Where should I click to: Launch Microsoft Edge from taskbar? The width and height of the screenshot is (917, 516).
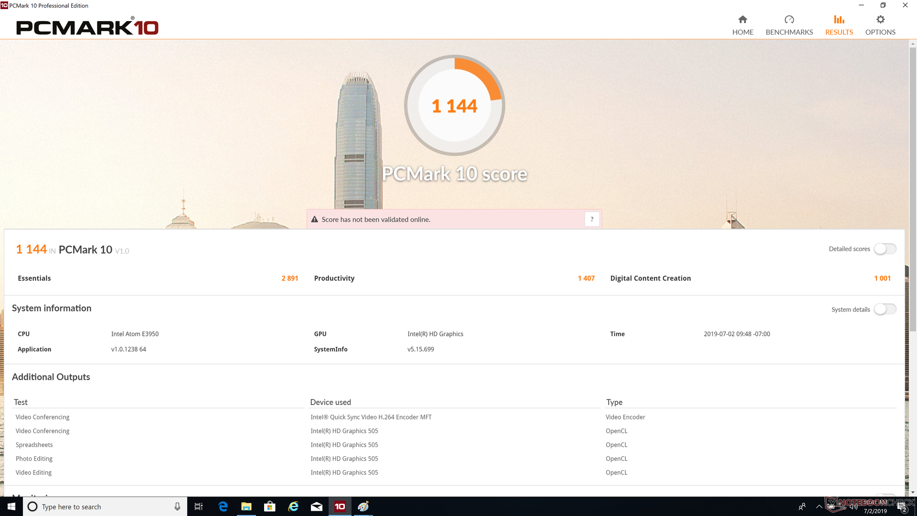pos(223,506)
